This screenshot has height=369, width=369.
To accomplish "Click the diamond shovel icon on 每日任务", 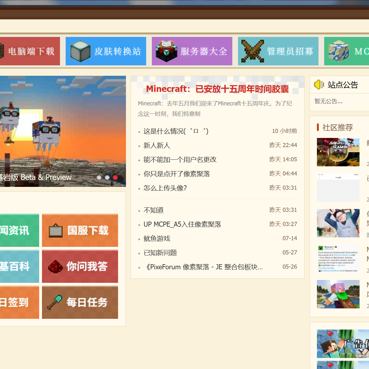I will pos(55,302).
